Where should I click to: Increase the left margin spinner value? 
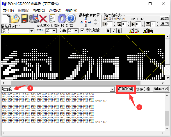(x=114, y=23)
